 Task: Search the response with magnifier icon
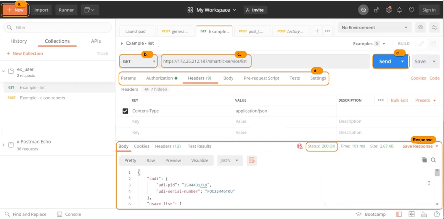tap(433, 160)
